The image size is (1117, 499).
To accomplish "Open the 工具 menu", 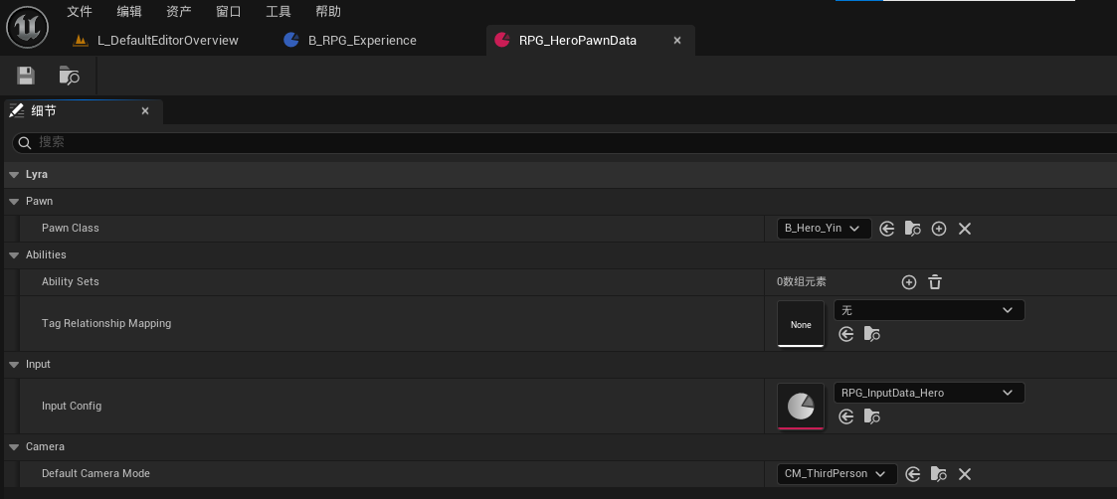I will tap(278, 11).
